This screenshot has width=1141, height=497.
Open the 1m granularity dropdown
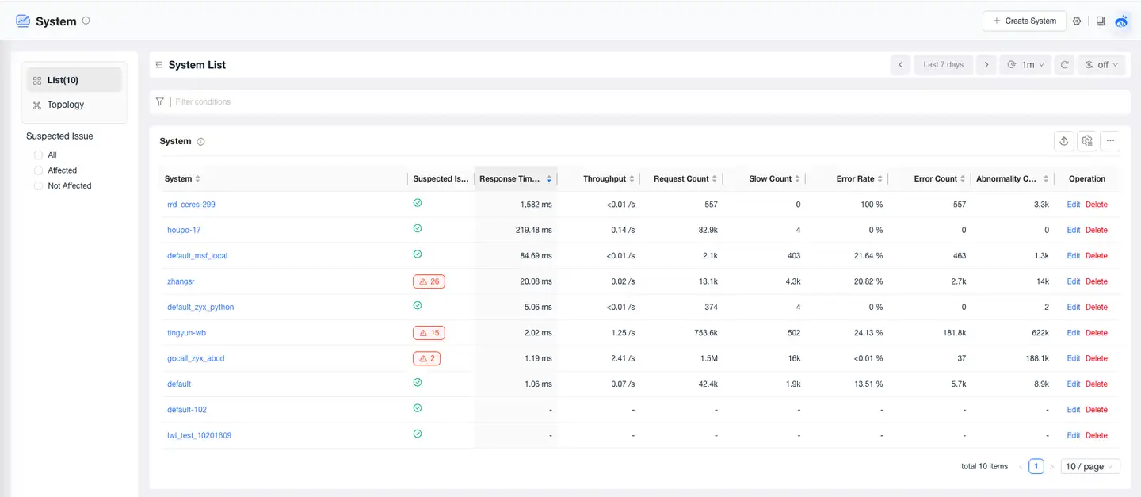click(x=1025, y=65)
